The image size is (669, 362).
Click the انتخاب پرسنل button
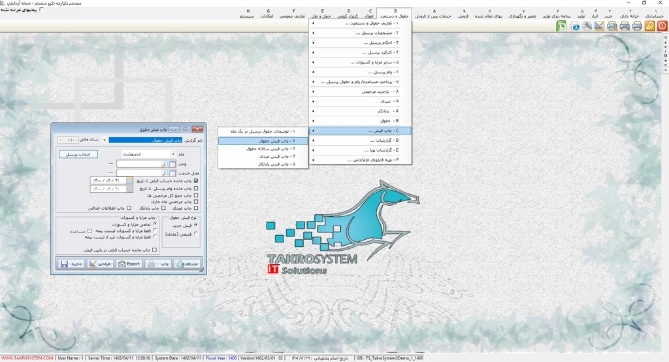pyautogui.click(x=78, y=154)
